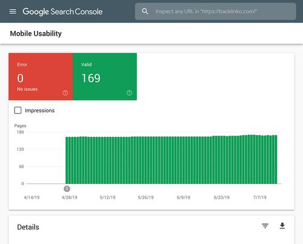Click the Mobile Usability heading
Screen dimensions: 303x244
coord(36,33)
